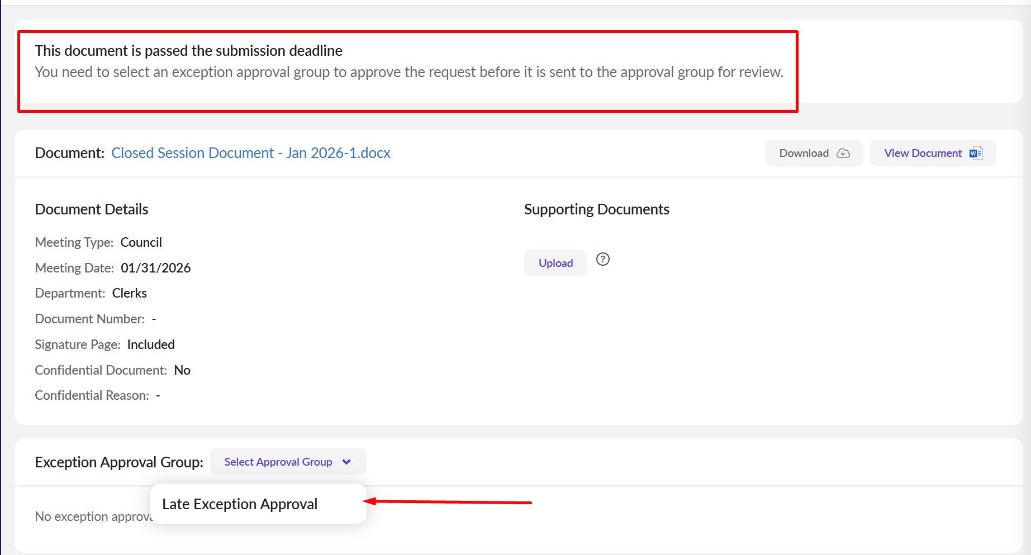1031x555 pixels.
Task: Select the Meeting Date value 01/31/2026
Action: [x=155, y=268]
